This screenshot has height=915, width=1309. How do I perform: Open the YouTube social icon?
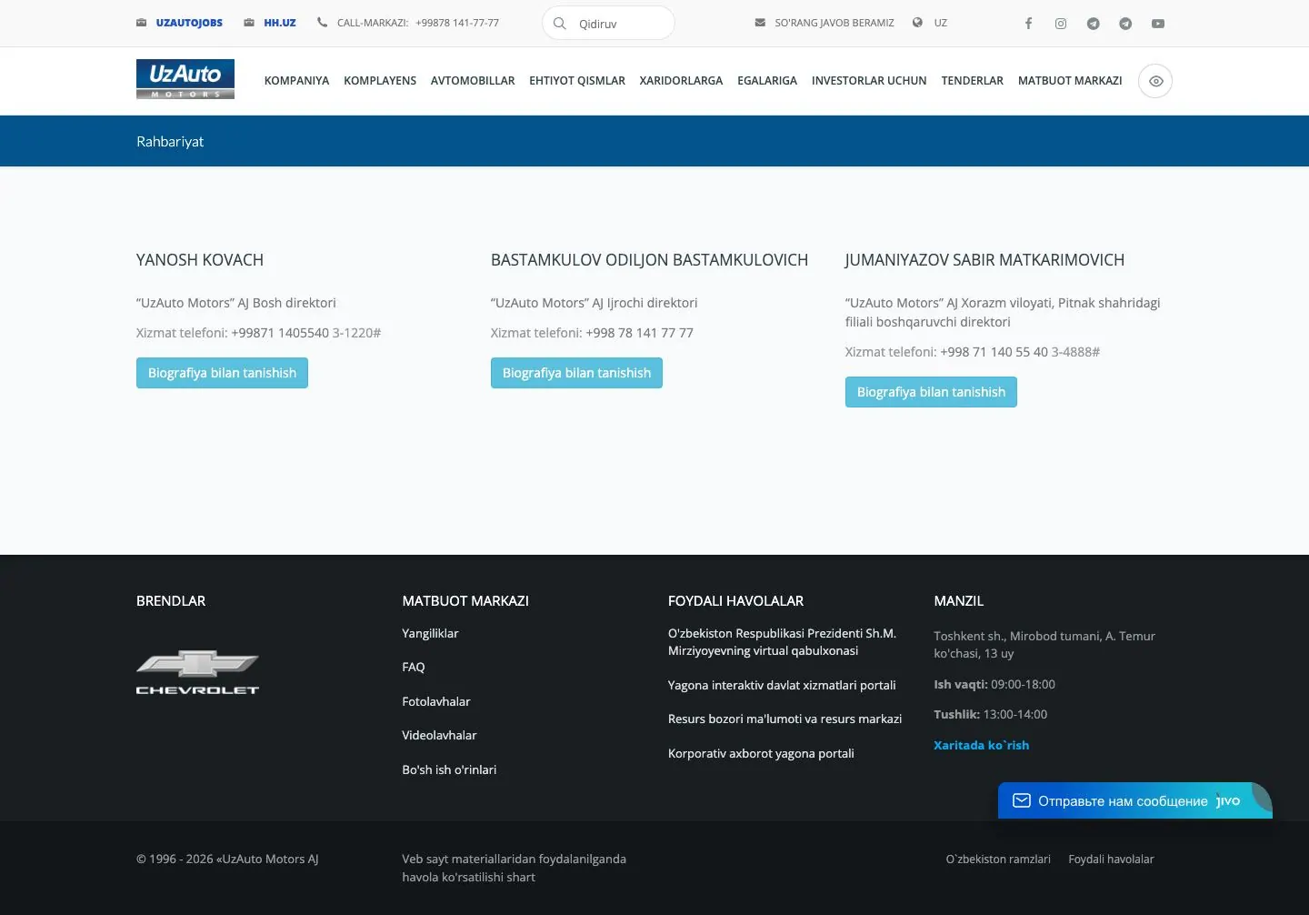pyautogui.click(x=1158, y=24)
